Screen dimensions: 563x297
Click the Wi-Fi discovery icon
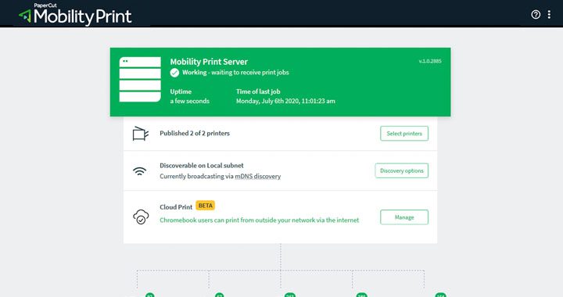pos(140,171)
